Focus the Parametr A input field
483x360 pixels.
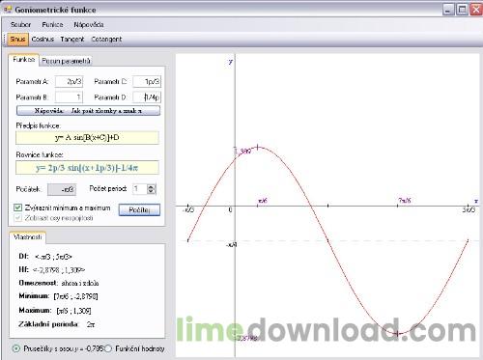pyautogui.click(x=69, y=81)
